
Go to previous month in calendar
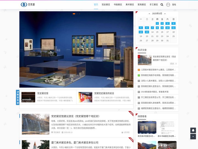point(149,14)
